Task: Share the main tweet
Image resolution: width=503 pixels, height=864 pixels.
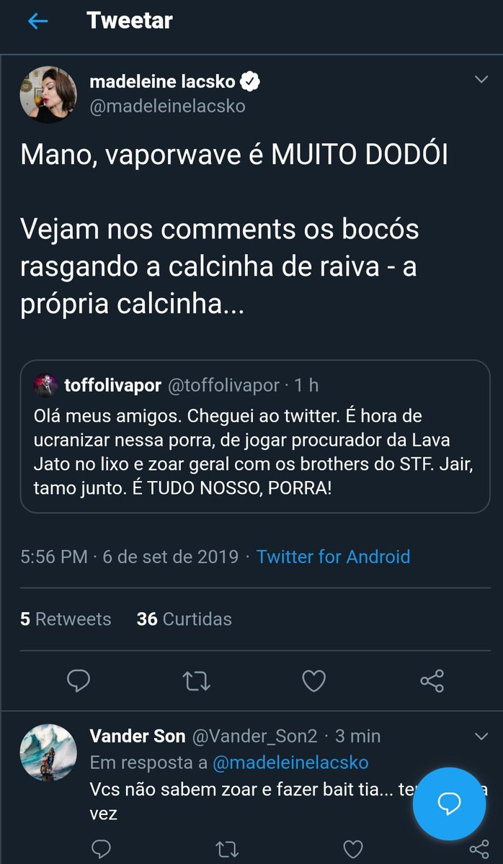Action: coord(431,680)
